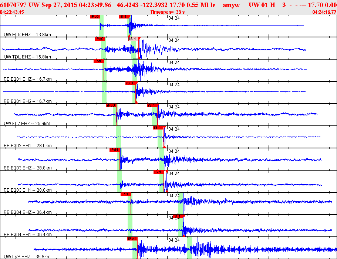Choose the iS 1 pick on PB B202 EH1

[x=158, y=128]
